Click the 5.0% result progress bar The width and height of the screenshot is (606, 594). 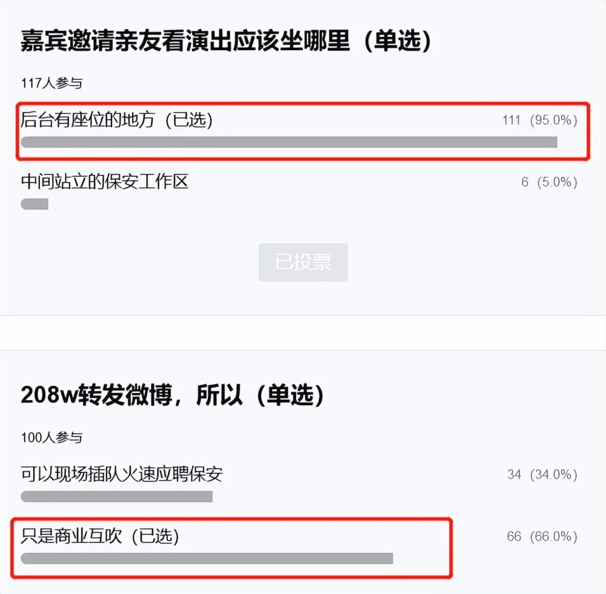pyautogui.click(x=35, y=204)
